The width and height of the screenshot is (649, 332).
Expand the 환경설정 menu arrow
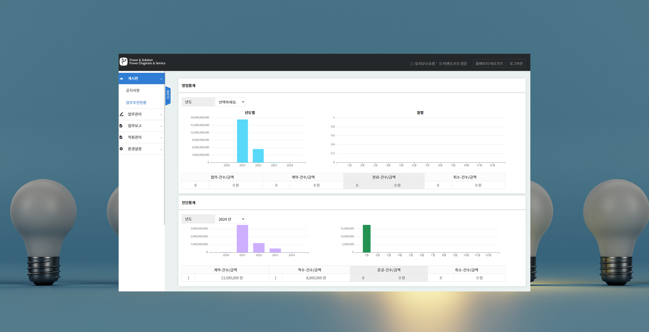(161, 149)
